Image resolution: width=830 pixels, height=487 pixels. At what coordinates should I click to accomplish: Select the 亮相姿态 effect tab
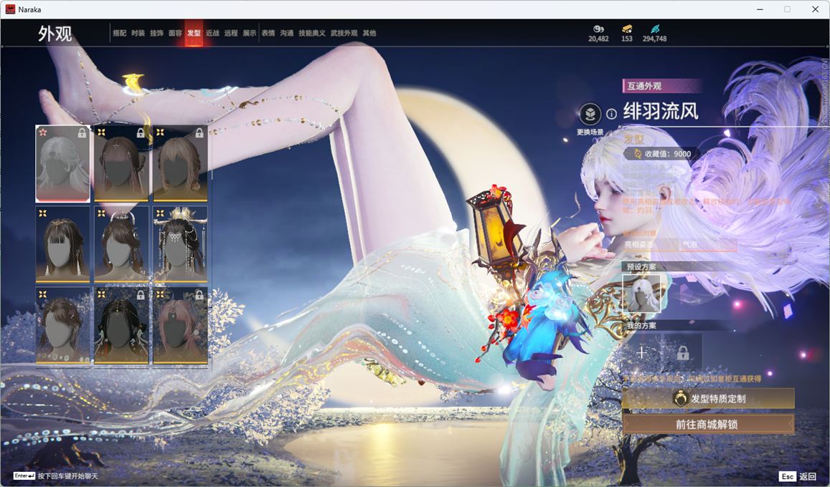click(650, 244)
